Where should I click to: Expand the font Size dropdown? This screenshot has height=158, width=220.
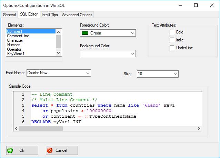point(175,74)
